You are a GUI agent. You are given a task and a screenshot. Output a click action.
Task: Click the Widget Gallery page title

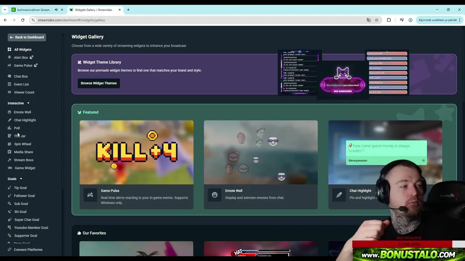(x=88, y=37)
